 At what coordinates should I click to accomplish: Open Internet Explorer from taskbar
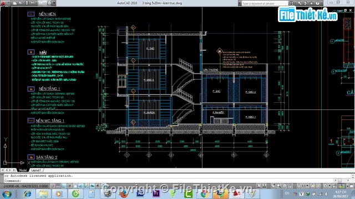[x=27, y=194]
